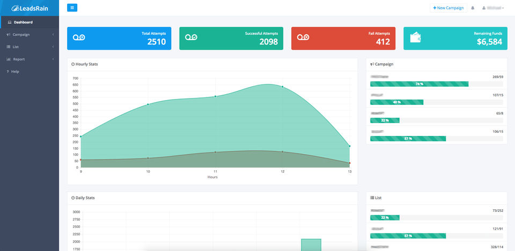Click the Campaign megaphone icon in sidebar
The width and height of the screenshot is (515, 251).
coord(9,34)
